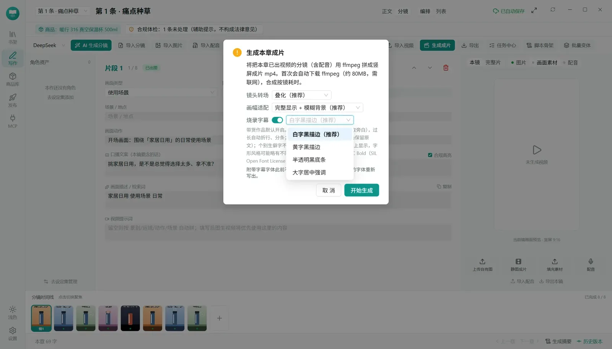Go to previous segment with up chevron
The height and width of the screenshot is (349, 612).
(x=414, y=68)
